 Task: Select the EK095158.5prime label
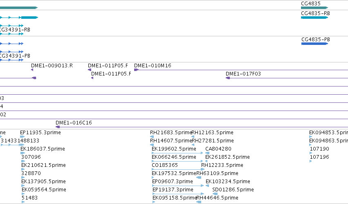tap(175, 198)
